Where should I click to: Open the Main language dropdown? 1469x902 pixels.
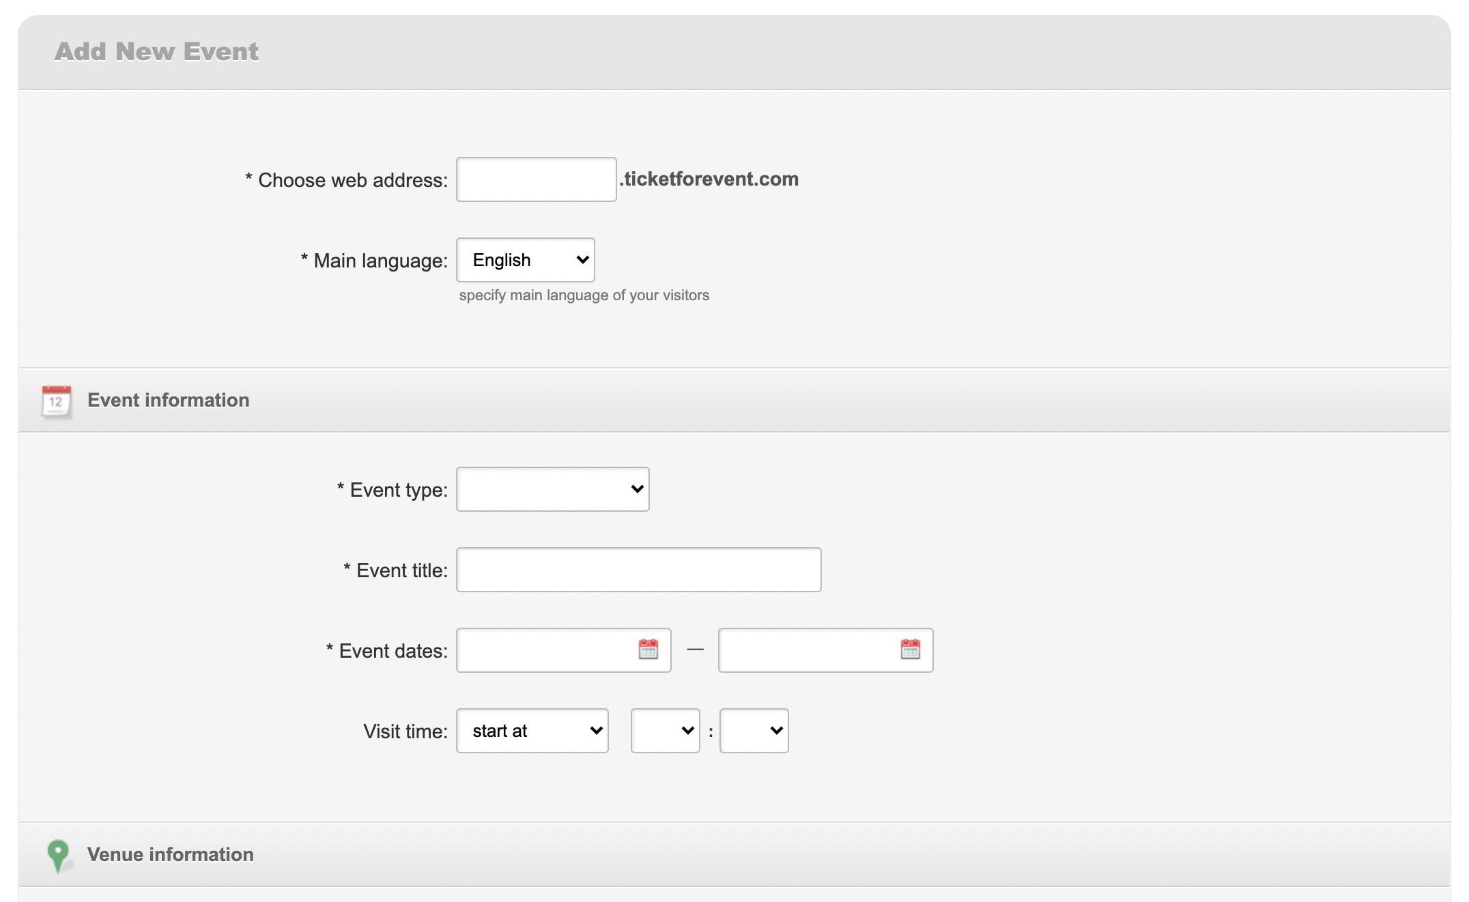525,260
